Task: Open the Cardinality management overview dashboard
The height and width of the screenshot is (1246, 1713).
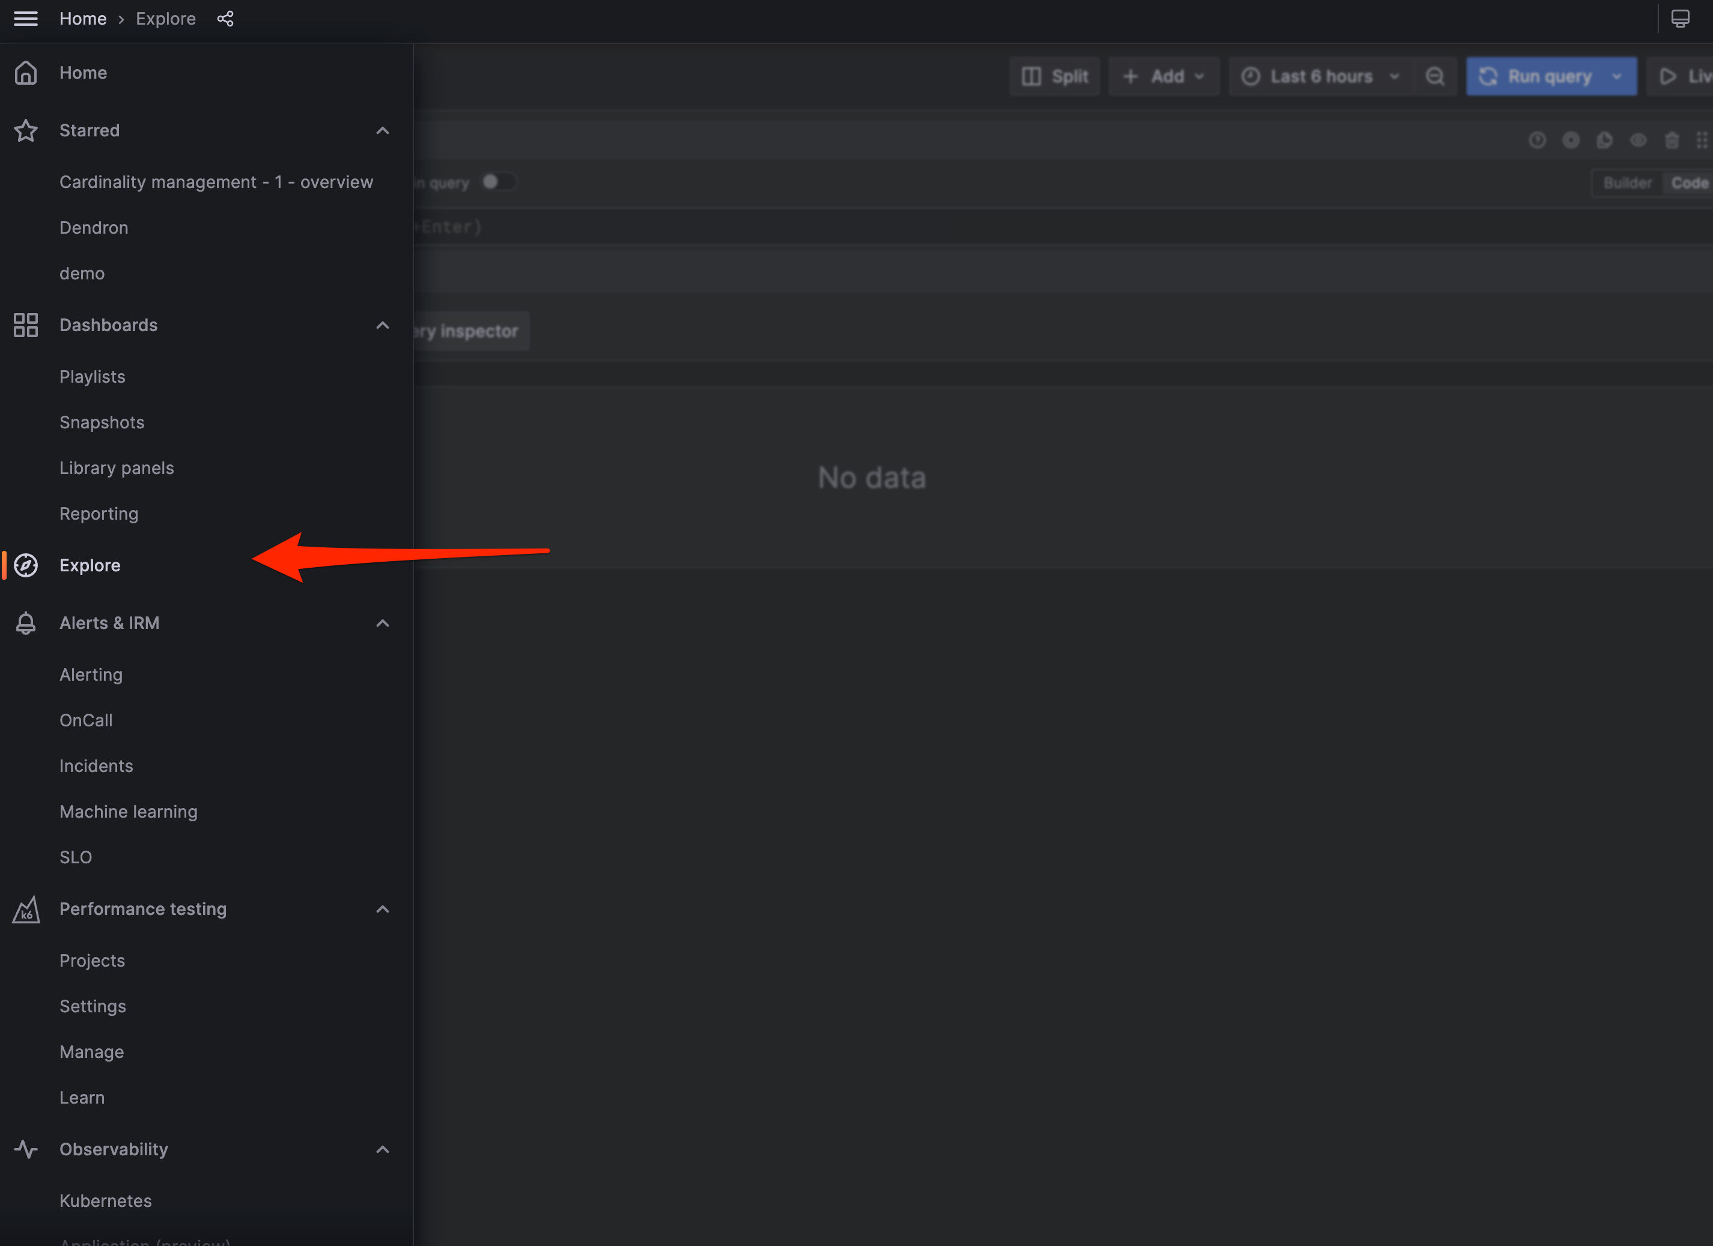Action: [216, 181]
